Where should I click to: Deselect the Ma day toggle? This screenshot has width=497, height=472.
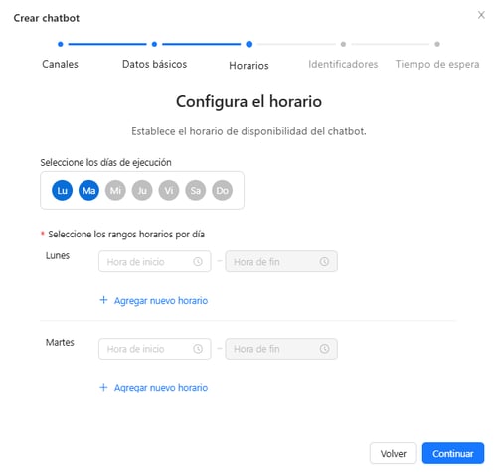pyautogui.click(x=88, y=190)
